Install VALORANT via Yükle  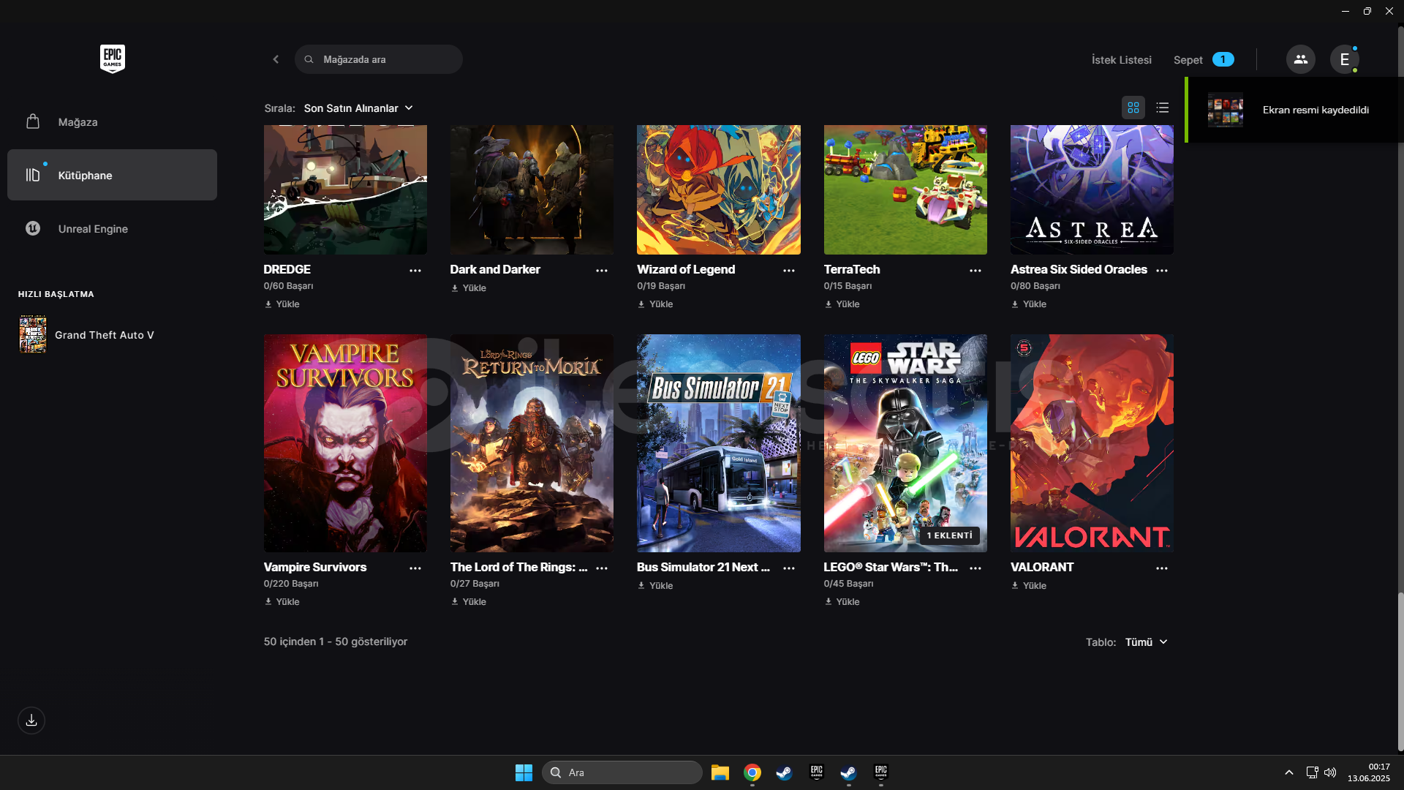tap(1029, 586)
